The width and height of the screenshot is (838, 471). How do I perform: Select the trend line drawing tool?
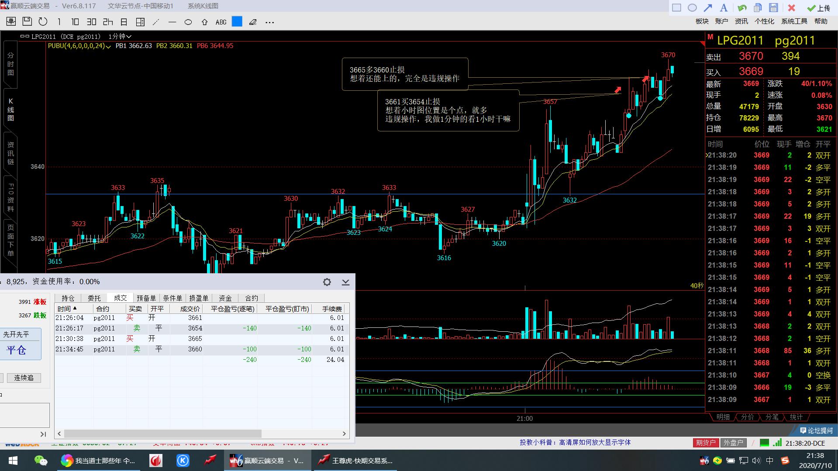[x=156, y=22]
